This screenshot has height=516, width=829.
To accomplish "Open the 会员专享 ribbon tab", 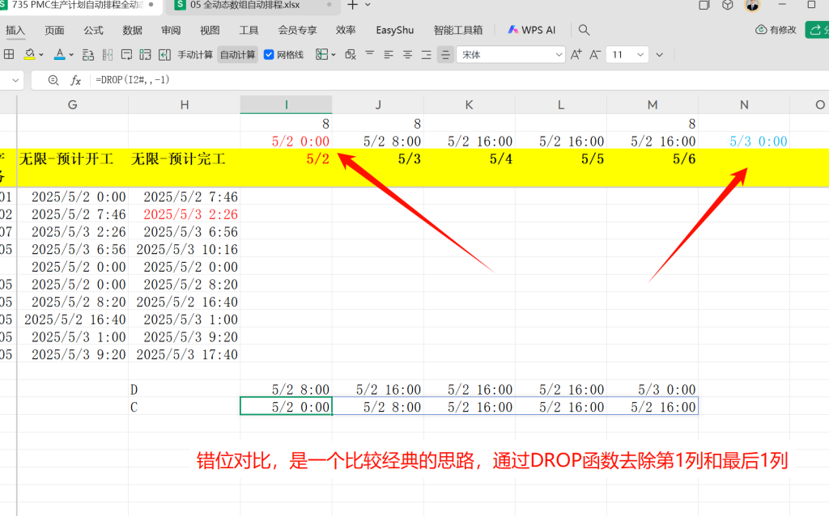I will tap(297, 30).
